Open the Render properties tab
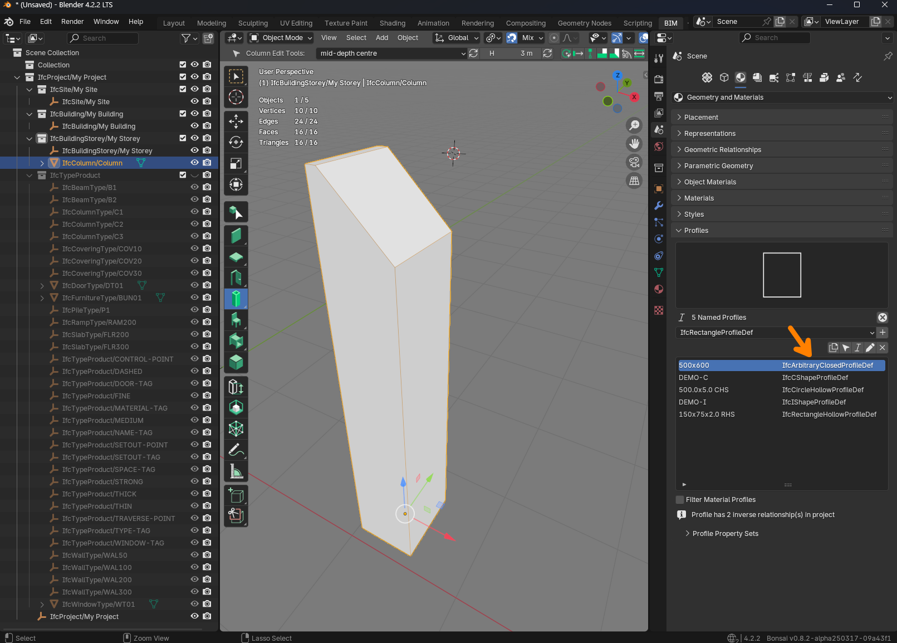897x643 pixels. pyautogui.click(x=659, y=79)
